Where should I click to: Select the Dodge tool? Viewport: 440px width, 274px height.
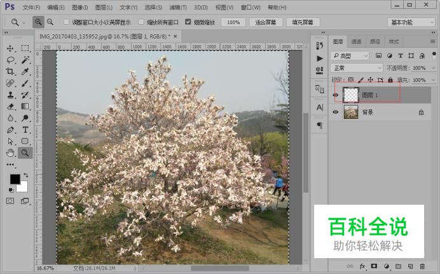[x=25, y=118]
